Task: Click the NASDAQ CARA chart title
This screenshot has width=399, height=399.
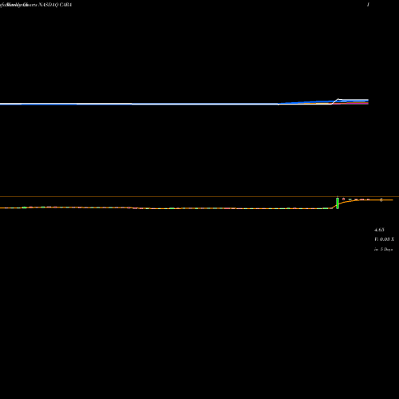Action: point(55,5)
